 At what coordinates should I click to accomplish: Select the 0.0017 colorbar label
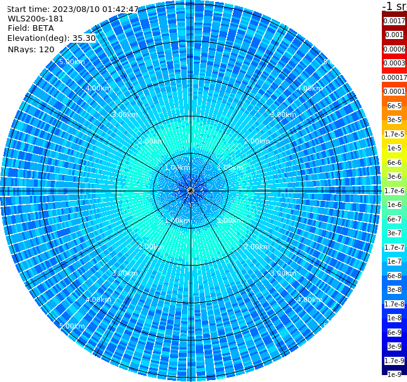394,21
